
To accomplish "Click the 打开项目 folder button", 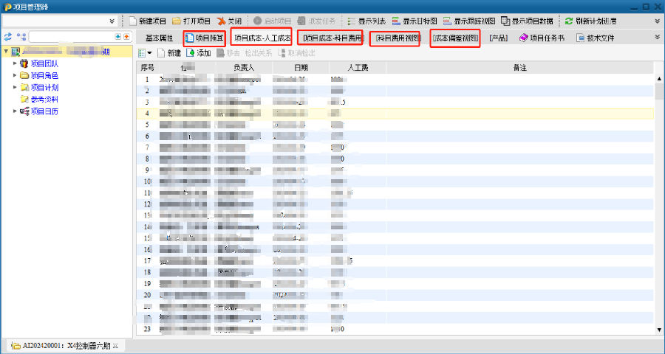I will [x=191, y=21].
